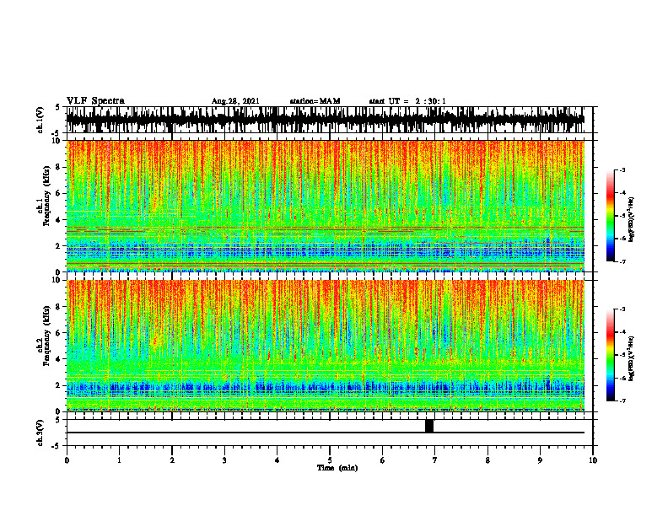Screen dimensions: 668x516
Task: Click the "-7" label on ch.1 color scale
Action: click(622, 261)
